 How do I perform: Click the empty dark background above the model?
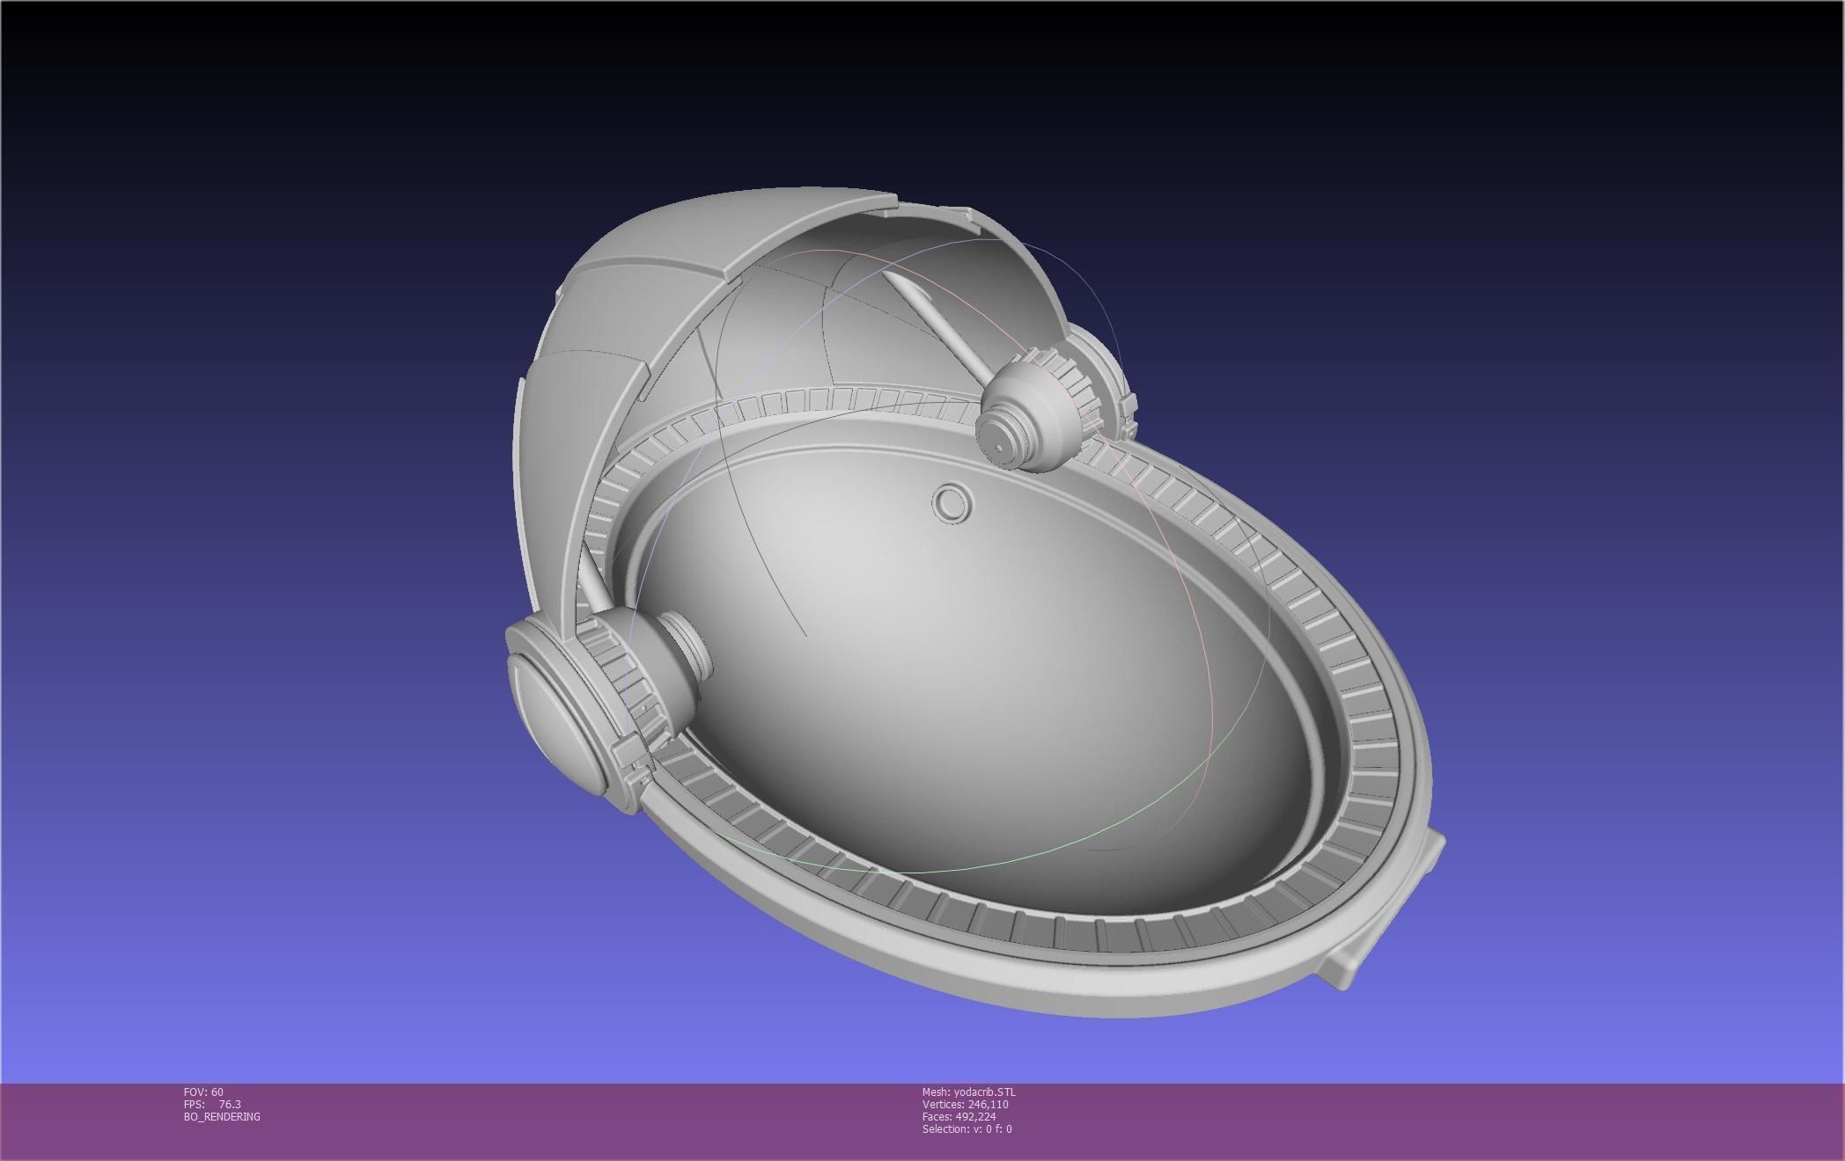(x=924, y=88)
